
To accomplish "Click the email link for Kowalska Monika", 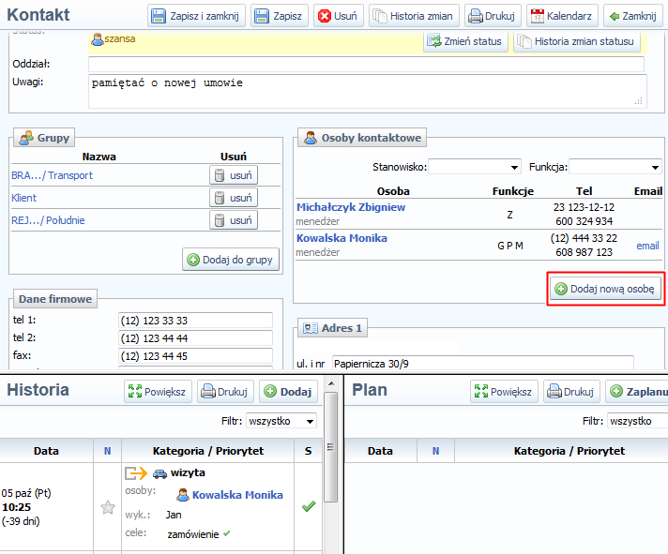I will pyautogui.click(x=647, y=246).
